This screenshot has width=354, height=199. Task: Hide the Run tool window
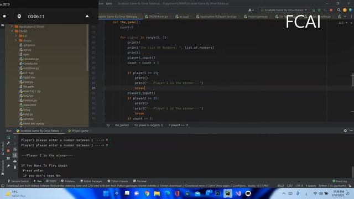[351, 130]
